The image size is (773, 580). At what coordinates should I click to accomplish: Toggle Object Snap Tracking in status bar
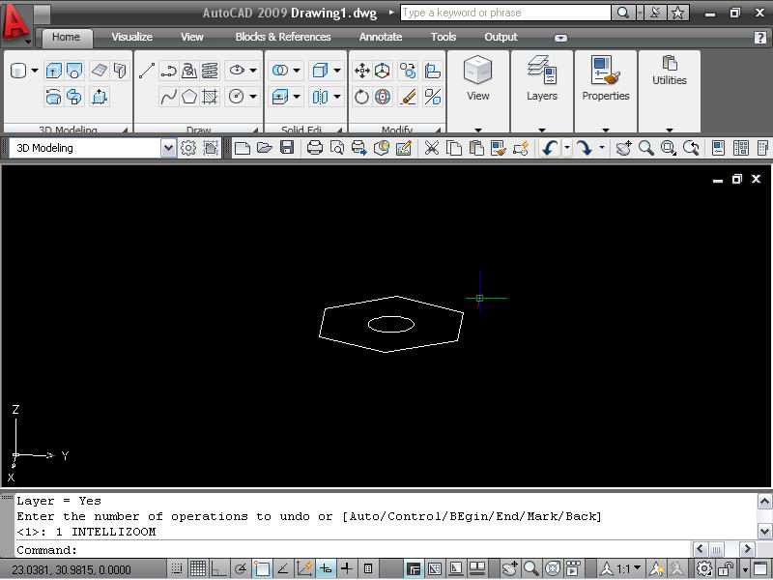click(283, 569)
